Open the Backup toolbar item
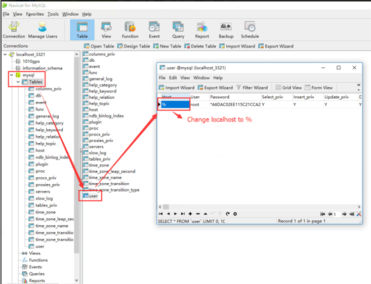The width and height of the screenshot is (371, 284). [226, 30]
